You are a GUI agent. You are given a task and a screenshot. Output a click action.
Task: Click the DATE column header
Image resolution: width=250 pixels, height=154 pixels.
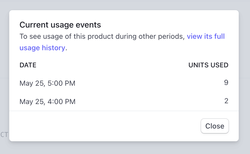point(28,65)
